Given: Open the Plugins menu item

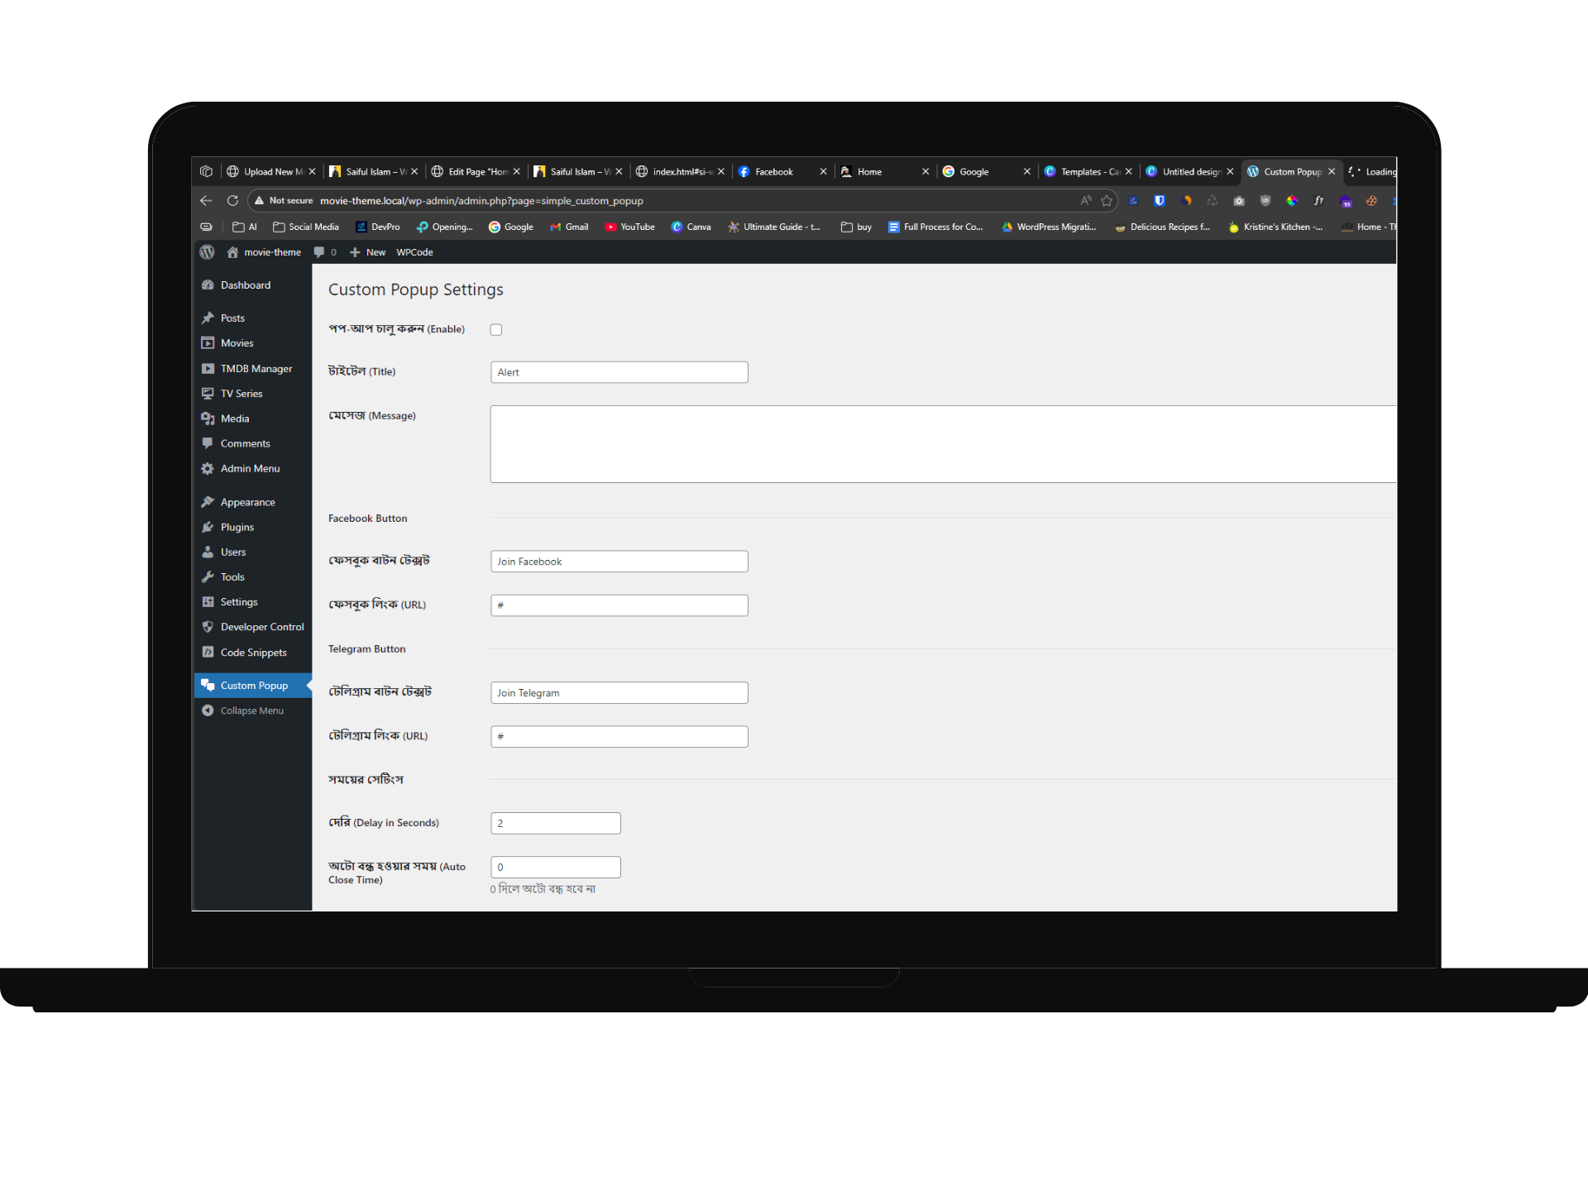Looking at the screenshot, I should point(237,528).
